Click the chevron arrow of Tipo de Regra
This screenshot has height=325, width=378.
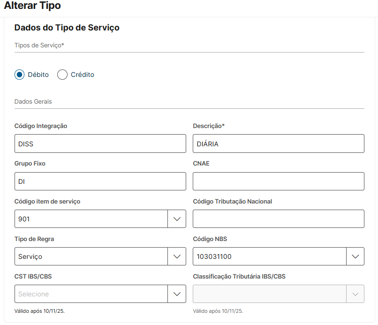[x=177, y=257]
